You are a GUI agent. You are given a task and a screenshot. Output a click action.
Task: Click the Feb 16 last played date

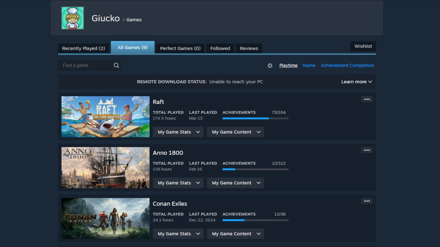point(195,169)
